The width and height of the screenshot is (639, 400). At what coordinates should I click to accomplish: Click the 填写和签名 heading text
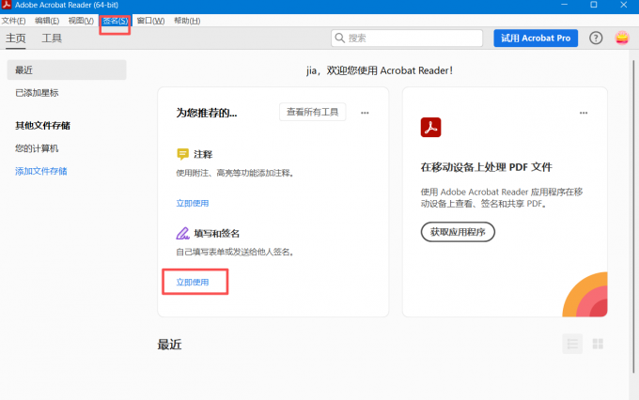pyautogui.click(x=216, y=234)
